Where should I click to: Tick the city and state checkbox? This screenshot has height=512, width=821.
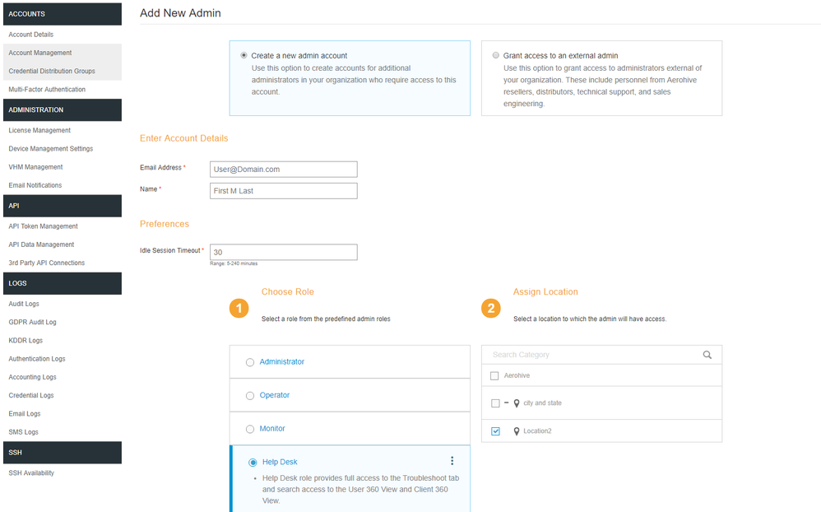point(495,403)
